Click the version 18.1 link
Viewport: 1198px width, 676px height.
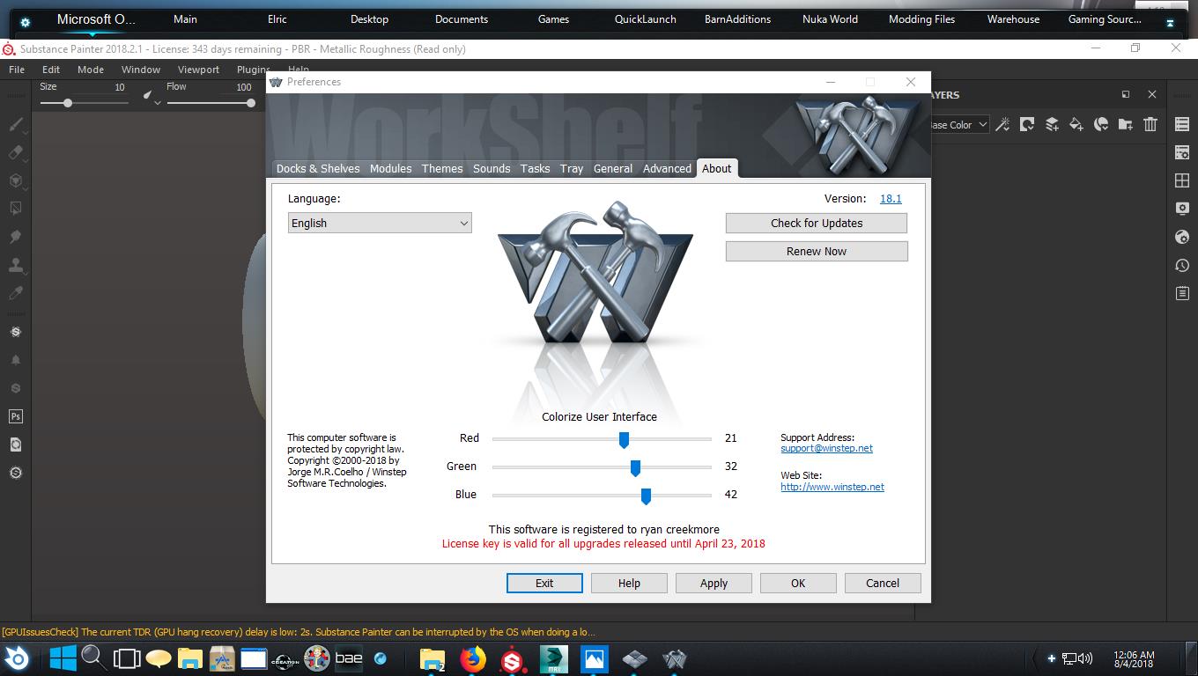click(x=891, y=199)
